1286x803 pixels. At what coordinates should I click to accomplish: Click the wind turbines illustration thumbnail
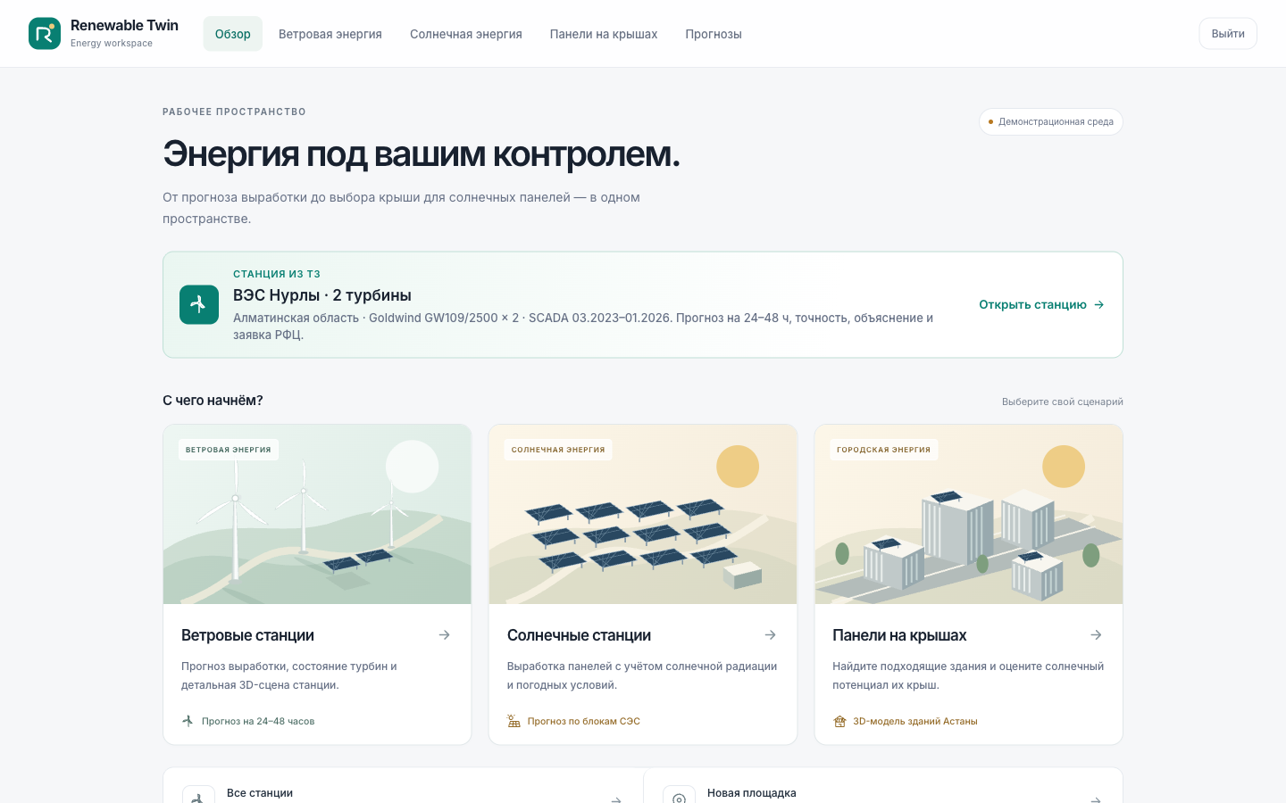coord(317,514)
